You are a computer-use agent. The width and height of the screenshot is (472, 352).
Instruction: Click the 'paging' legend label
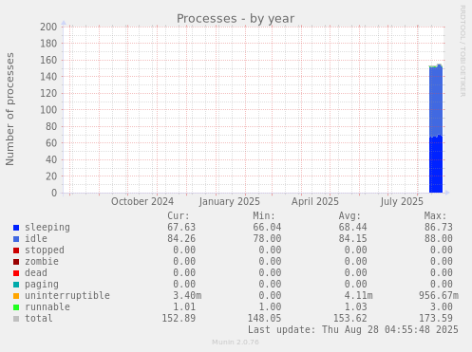(42, 285)
